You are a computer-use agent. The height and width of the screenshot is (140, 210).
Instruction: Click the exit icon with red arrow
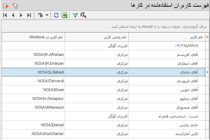6,6
